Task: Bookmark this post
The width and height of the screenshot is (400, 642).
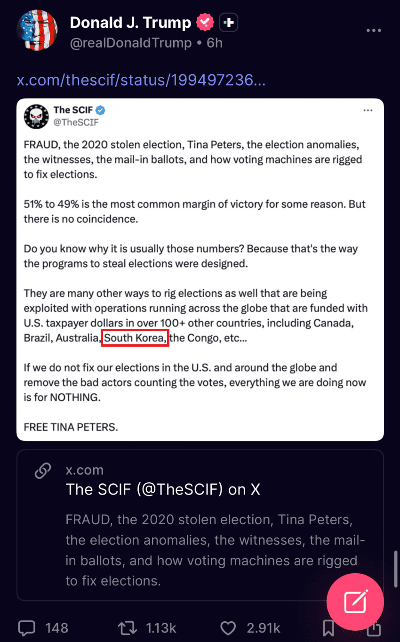Action: pyautogui.click(x=328, y=628)
